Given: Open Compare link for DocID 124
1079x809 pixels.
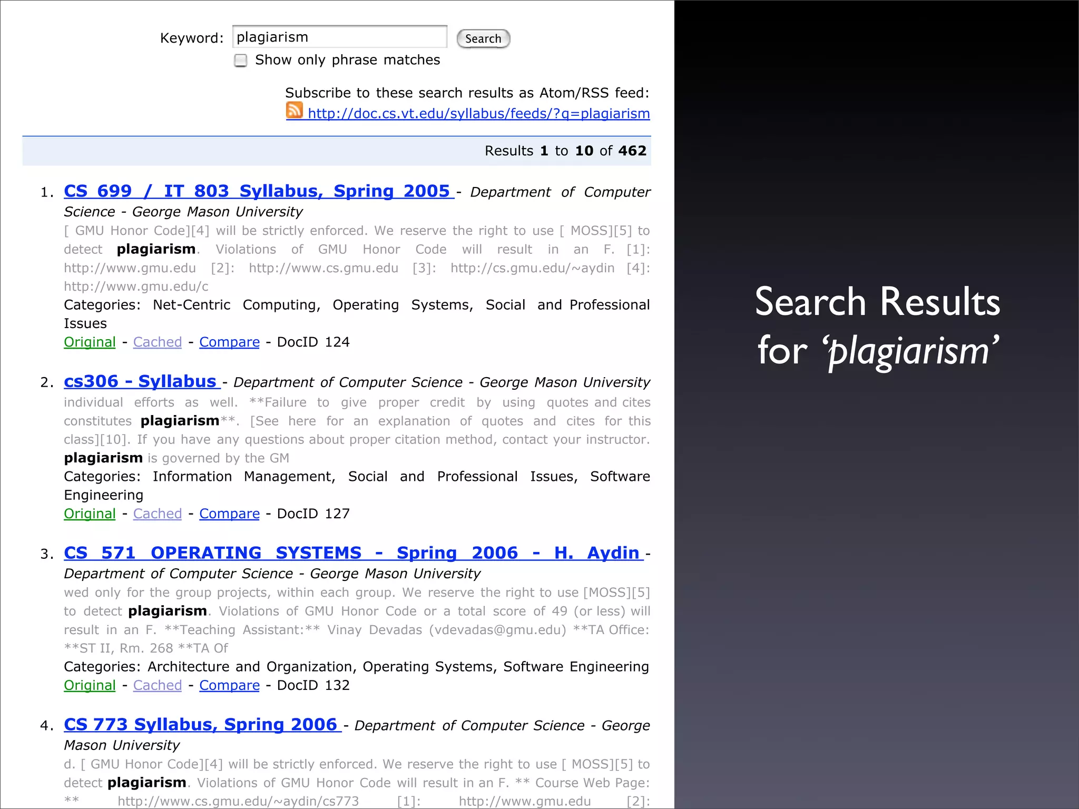Looking at the screenshot, I should [x=229, y=342].
